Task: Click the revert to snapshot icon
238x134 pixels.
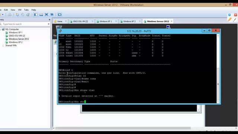Action: click(x=23, y=15)
